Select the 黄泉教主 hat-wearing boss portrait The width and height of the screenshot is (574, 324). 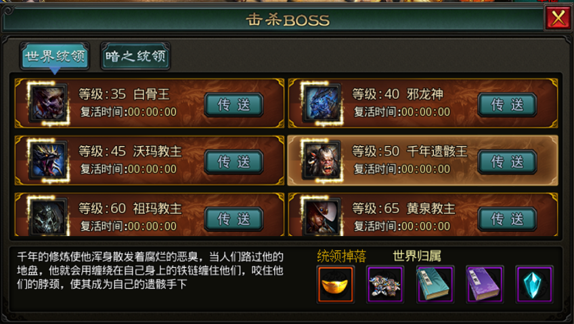(x=322, y=216)
